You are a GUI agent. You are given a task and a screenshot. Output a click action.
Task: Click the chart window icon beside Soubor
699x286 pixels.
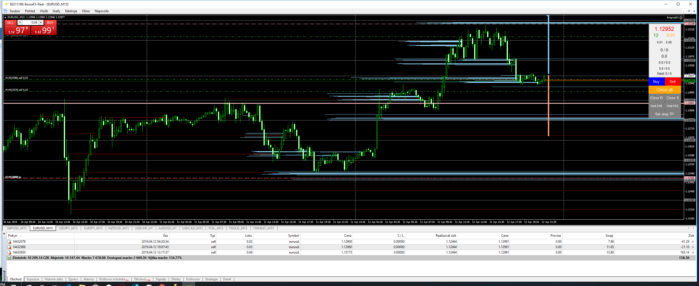coord(5,11)
